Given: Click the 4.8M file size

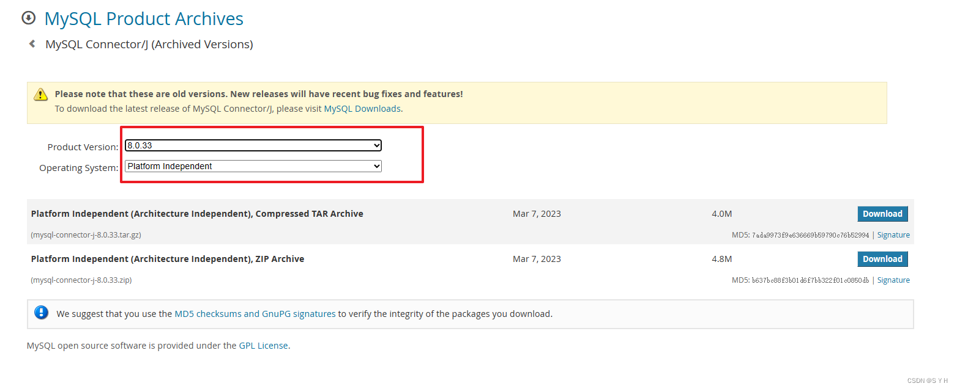Looking at the screenshot, I should pos(722,259).
